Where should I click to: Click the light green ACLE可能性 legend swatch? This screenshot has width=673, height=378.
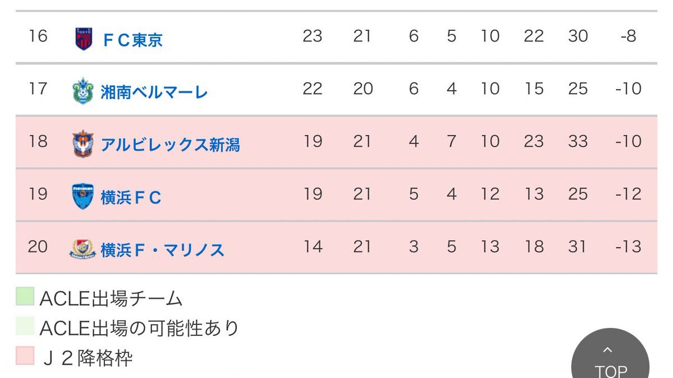point(25,326)
